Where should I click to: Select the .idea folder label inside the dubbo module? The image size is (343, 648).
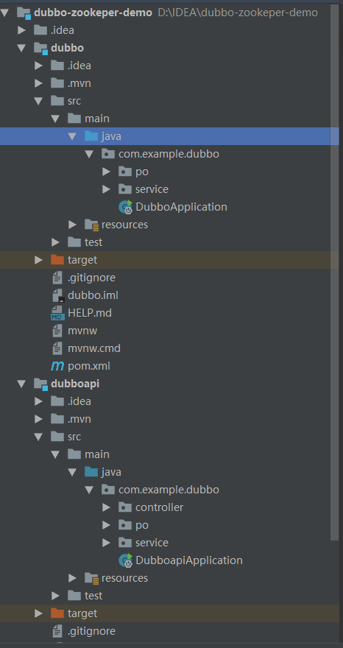[x=79, y=66]
